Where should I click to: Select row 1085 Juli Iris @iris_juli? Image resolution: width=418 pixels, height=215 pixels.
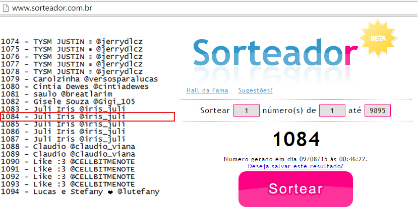[x=63, y=124]
